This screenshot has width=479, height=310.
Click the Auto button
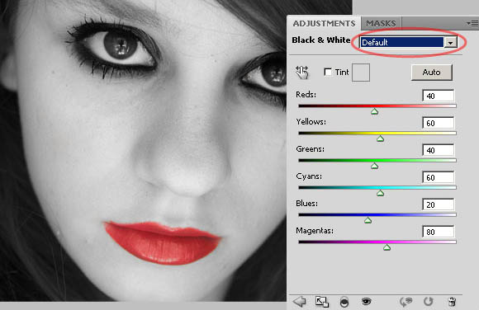(x=431, y=73)
